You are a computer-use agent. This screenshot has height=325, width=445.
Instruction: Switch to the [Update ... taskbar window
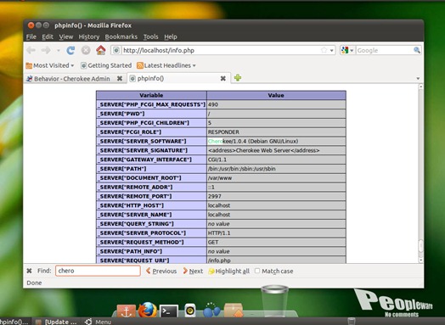[x=56, y=322]
